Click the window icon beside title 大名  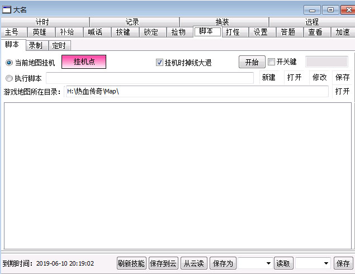(7, 10)
